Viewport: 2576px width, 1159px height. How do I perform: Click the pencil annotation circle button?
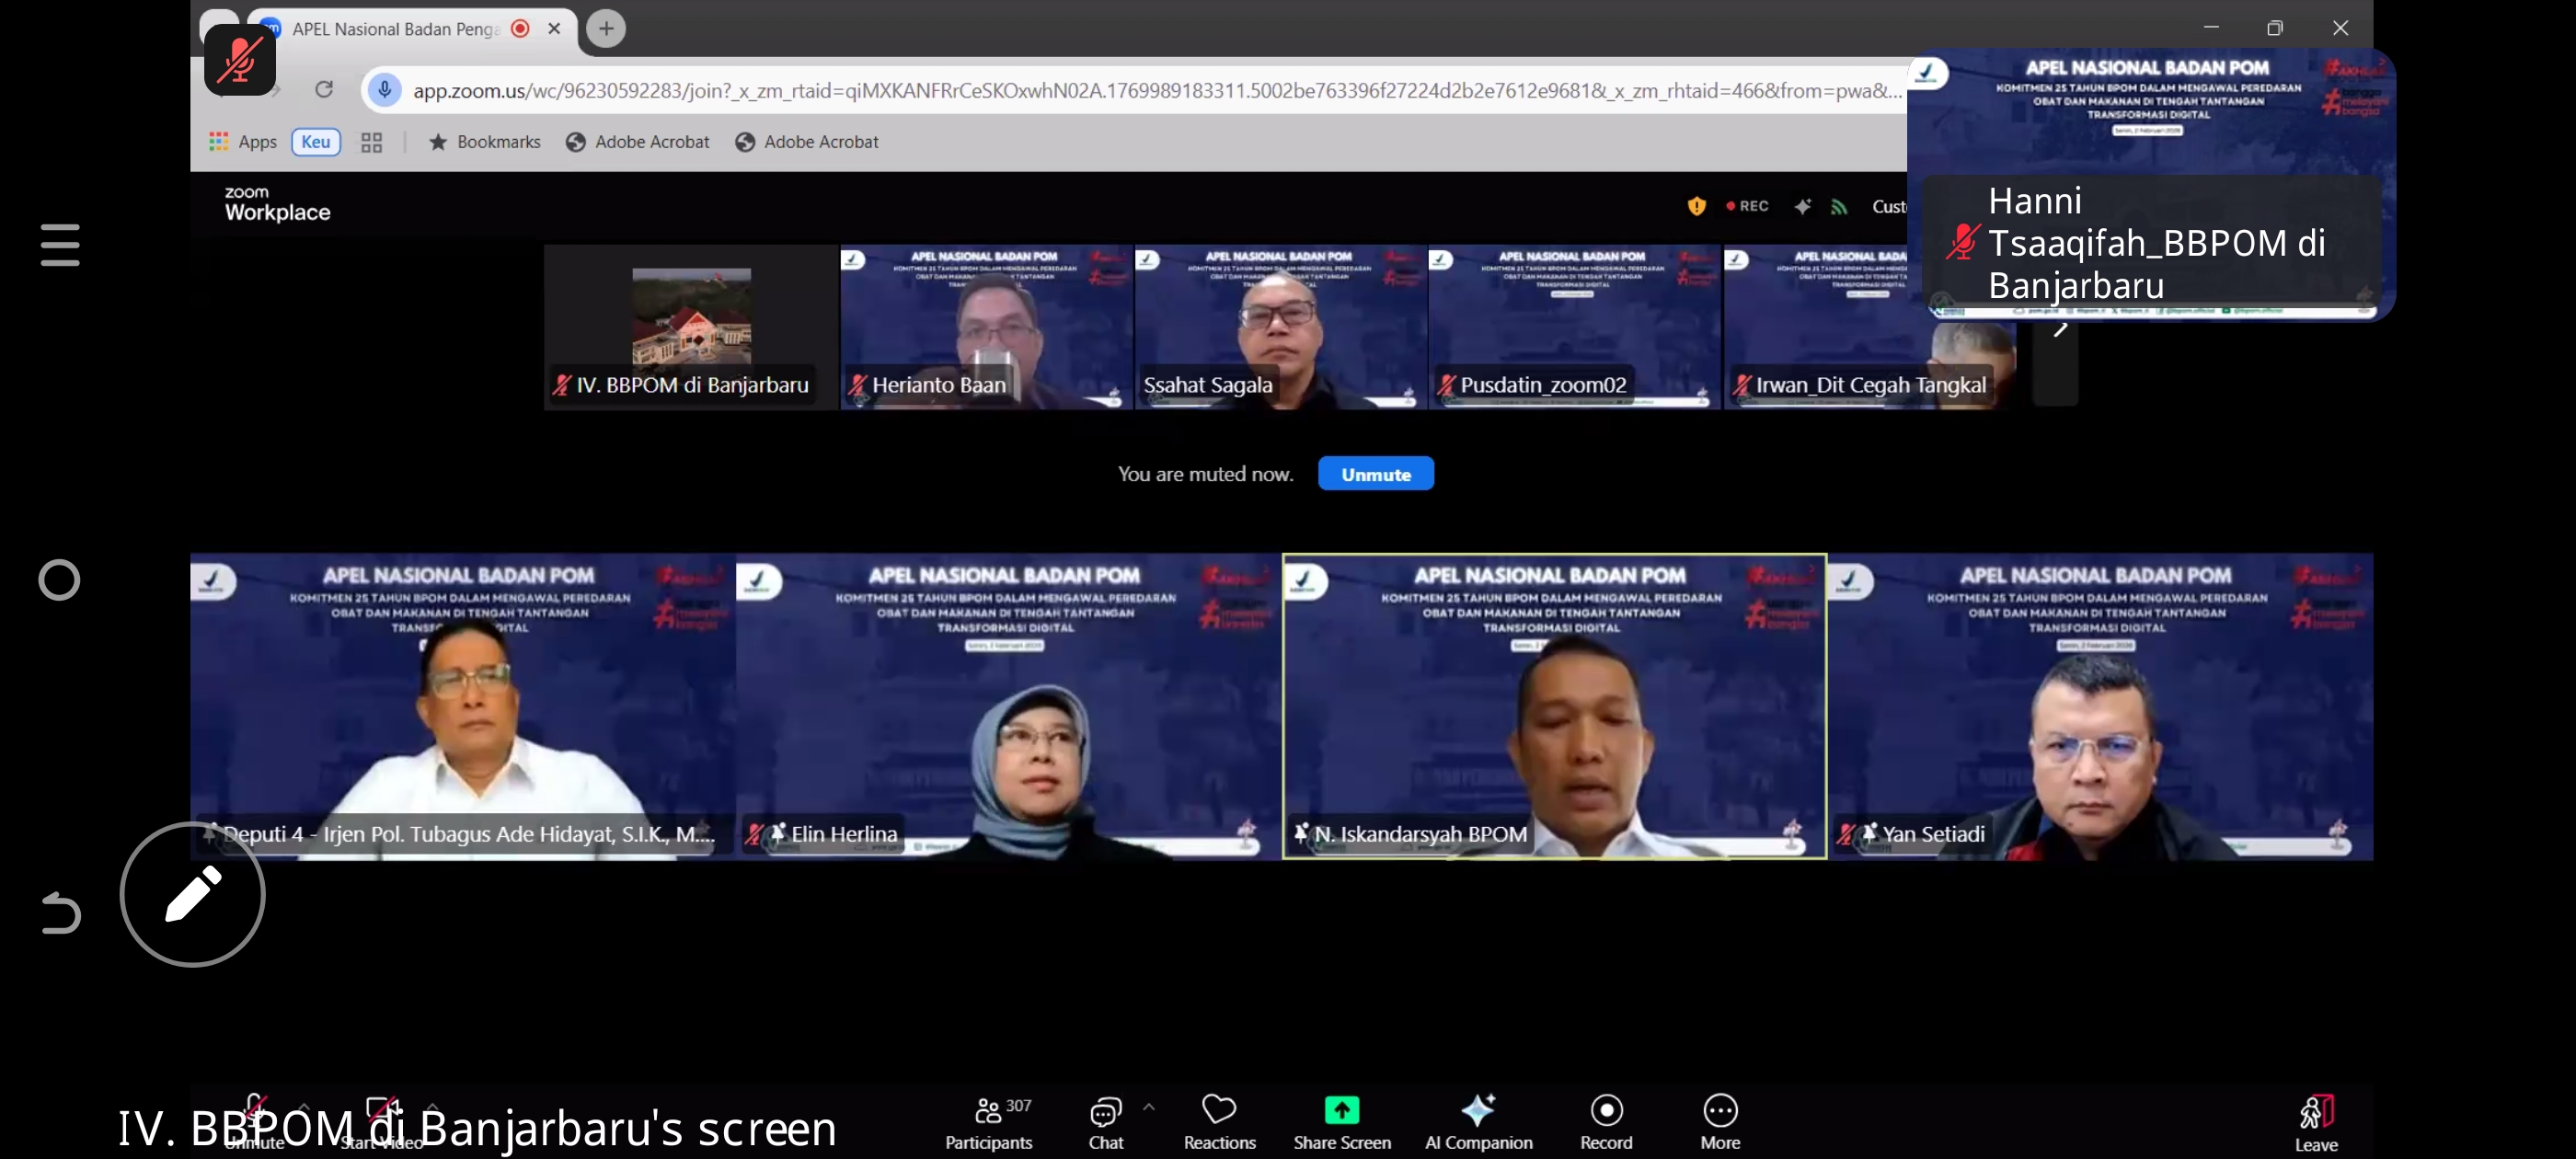[x=193, y=894]
